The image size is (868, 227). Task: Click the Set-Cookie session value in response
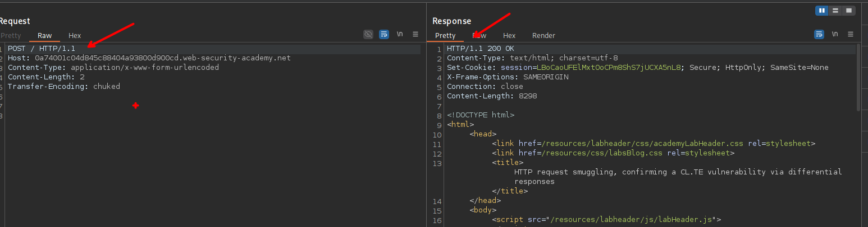(609, 68)
